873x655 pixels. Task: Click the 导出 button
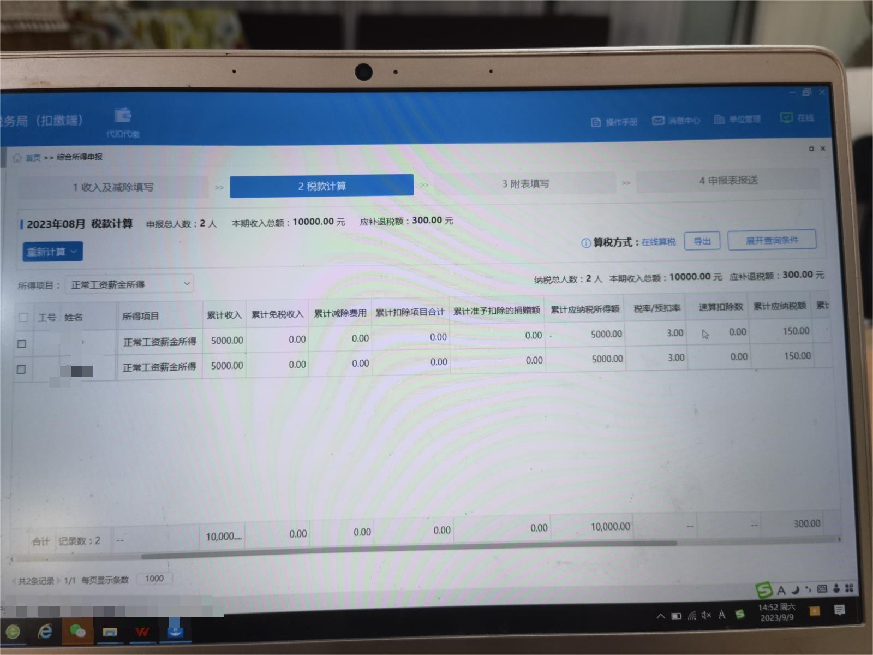[x=702, y=241]
